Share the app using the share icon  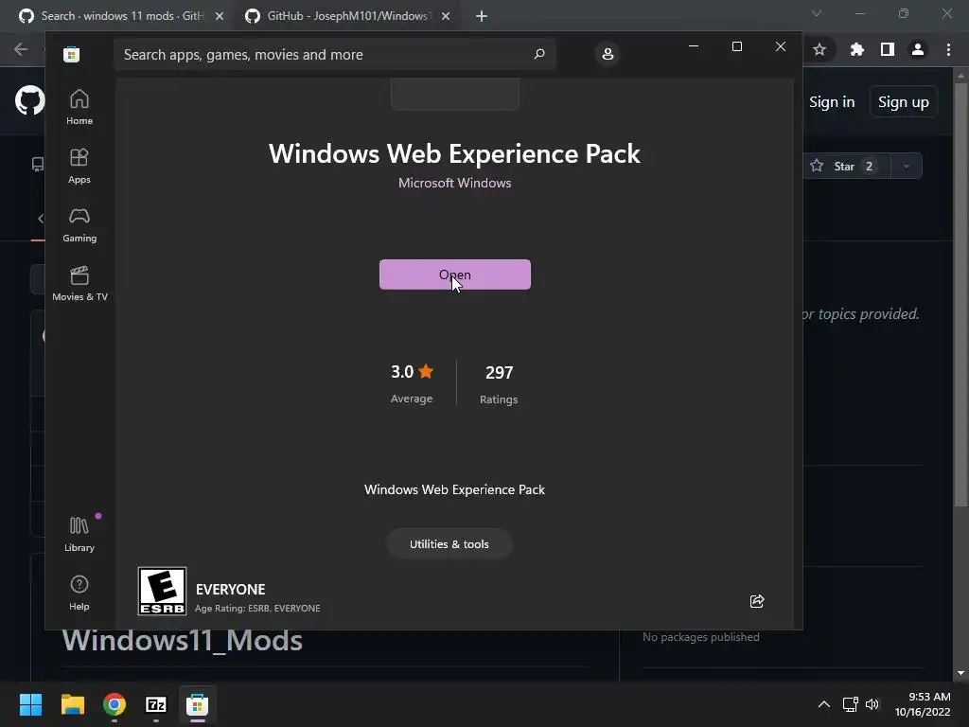pyautogui.click(x=757, y=601)
